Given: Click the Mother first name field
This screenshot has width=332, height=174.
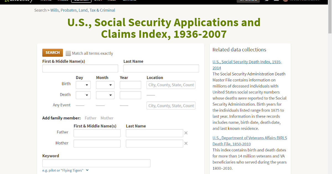Looking at the screenshot, I should [97, 144].
